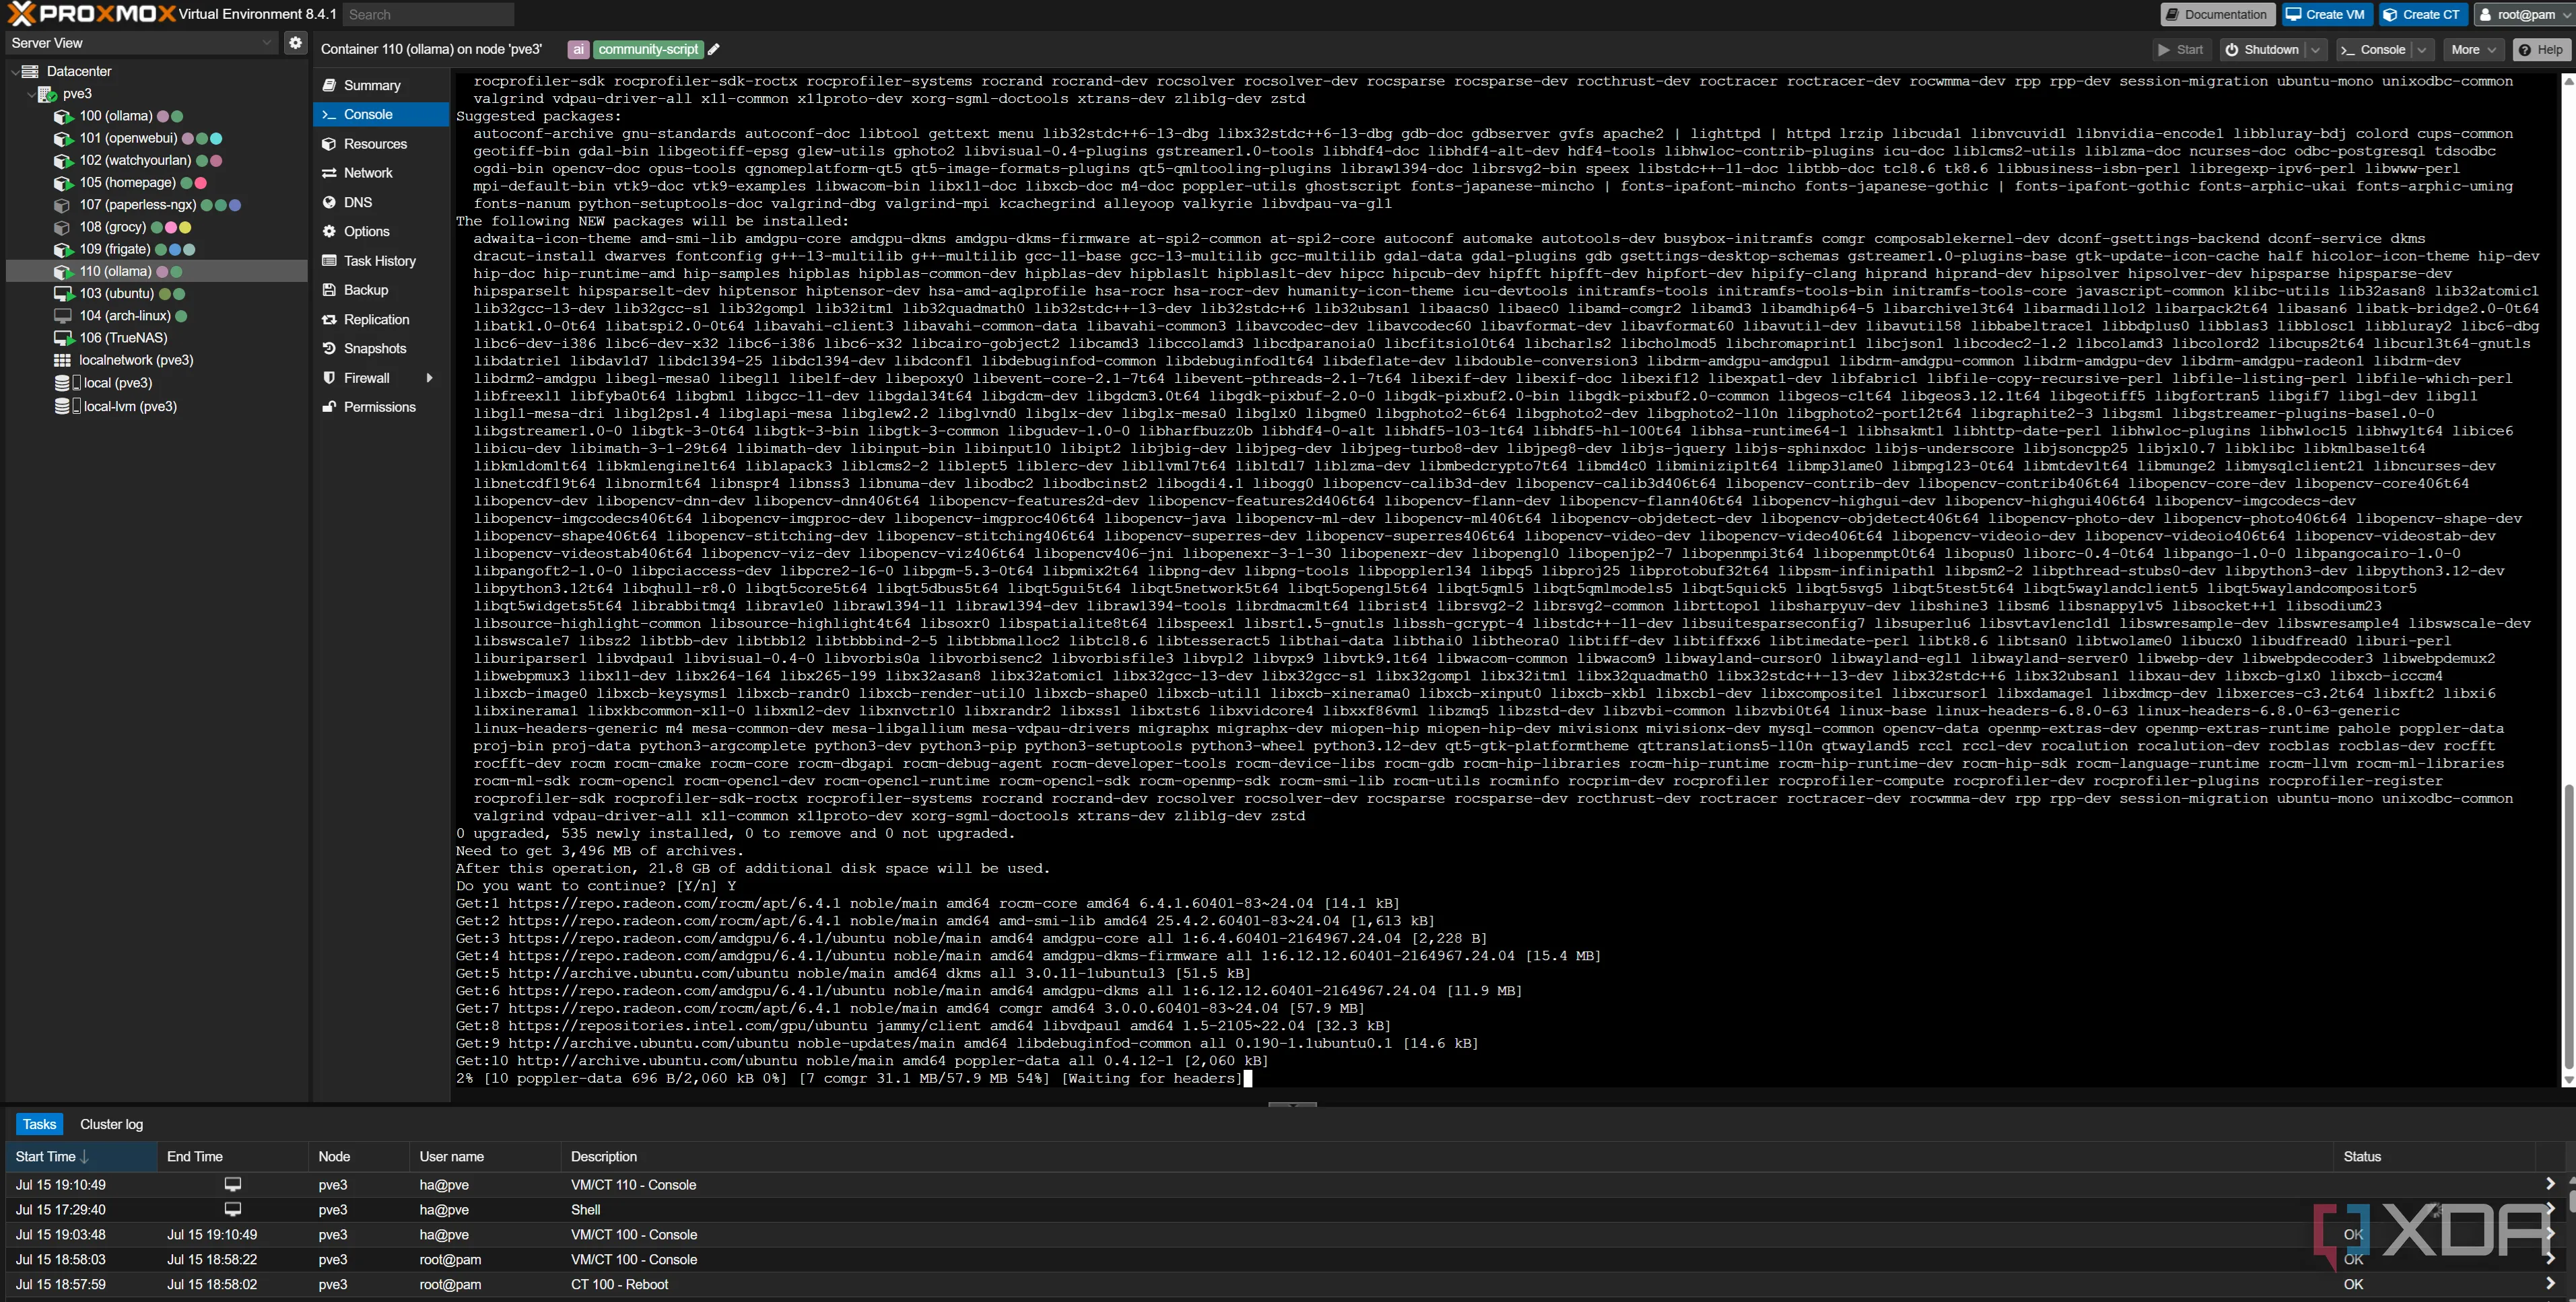Click the 'ai' tag label
This screenshot has width=2576, height=1302.
point(578,49)
